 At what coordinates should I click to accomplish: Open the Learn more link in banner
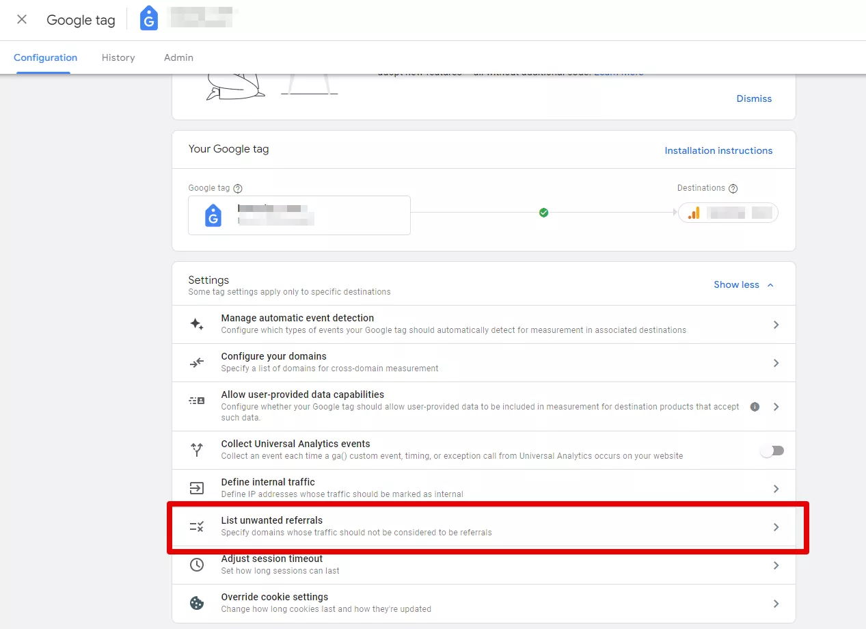pyautogui.click(x=619, y=72)
